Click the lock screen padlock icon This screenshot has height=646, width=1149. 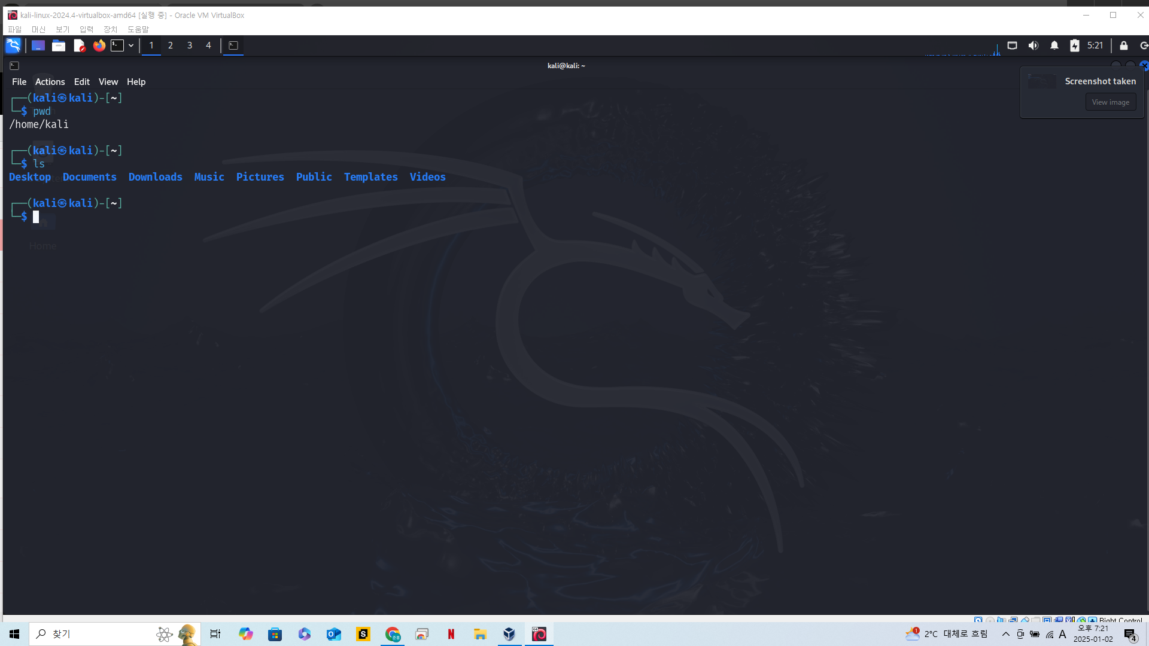coord(1124,45)
